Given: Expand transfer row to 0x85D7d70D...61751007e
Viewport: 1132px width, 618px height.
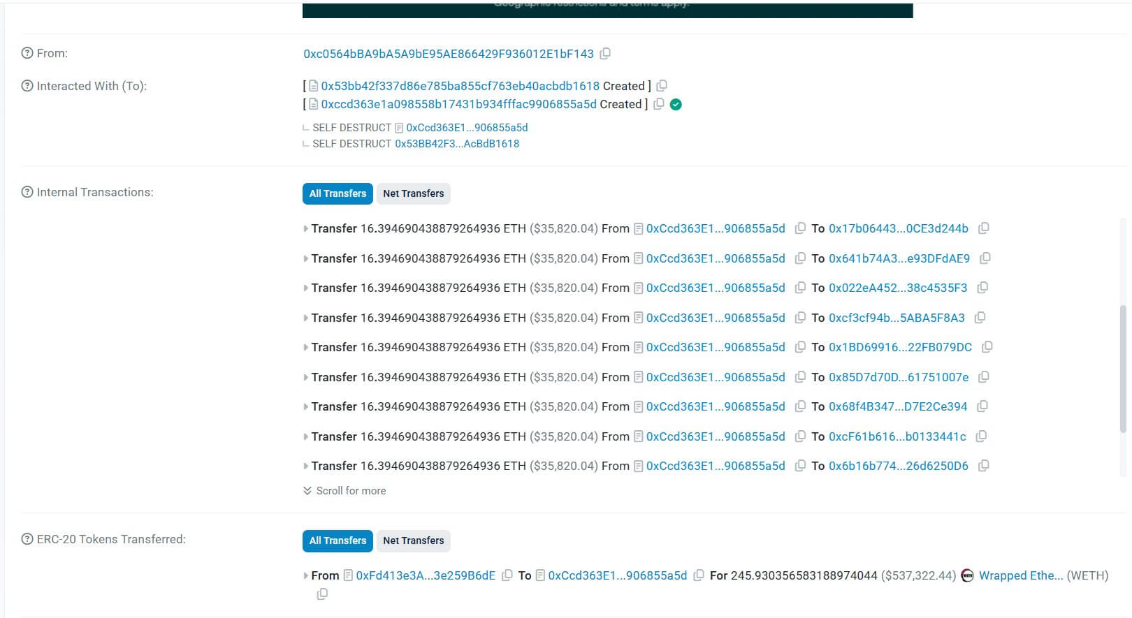Looking at the screenshot, I should 305,377.
